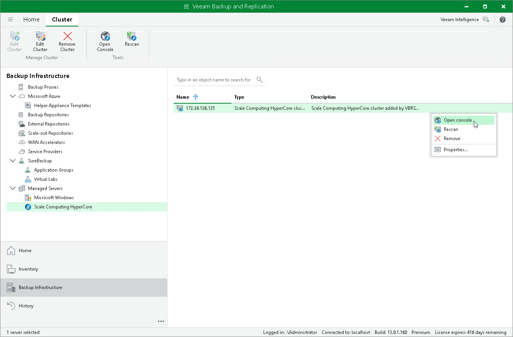Select the Service Providers tree item
The height and width of the screenshot is (337, 513).
[x=45, y=152]
